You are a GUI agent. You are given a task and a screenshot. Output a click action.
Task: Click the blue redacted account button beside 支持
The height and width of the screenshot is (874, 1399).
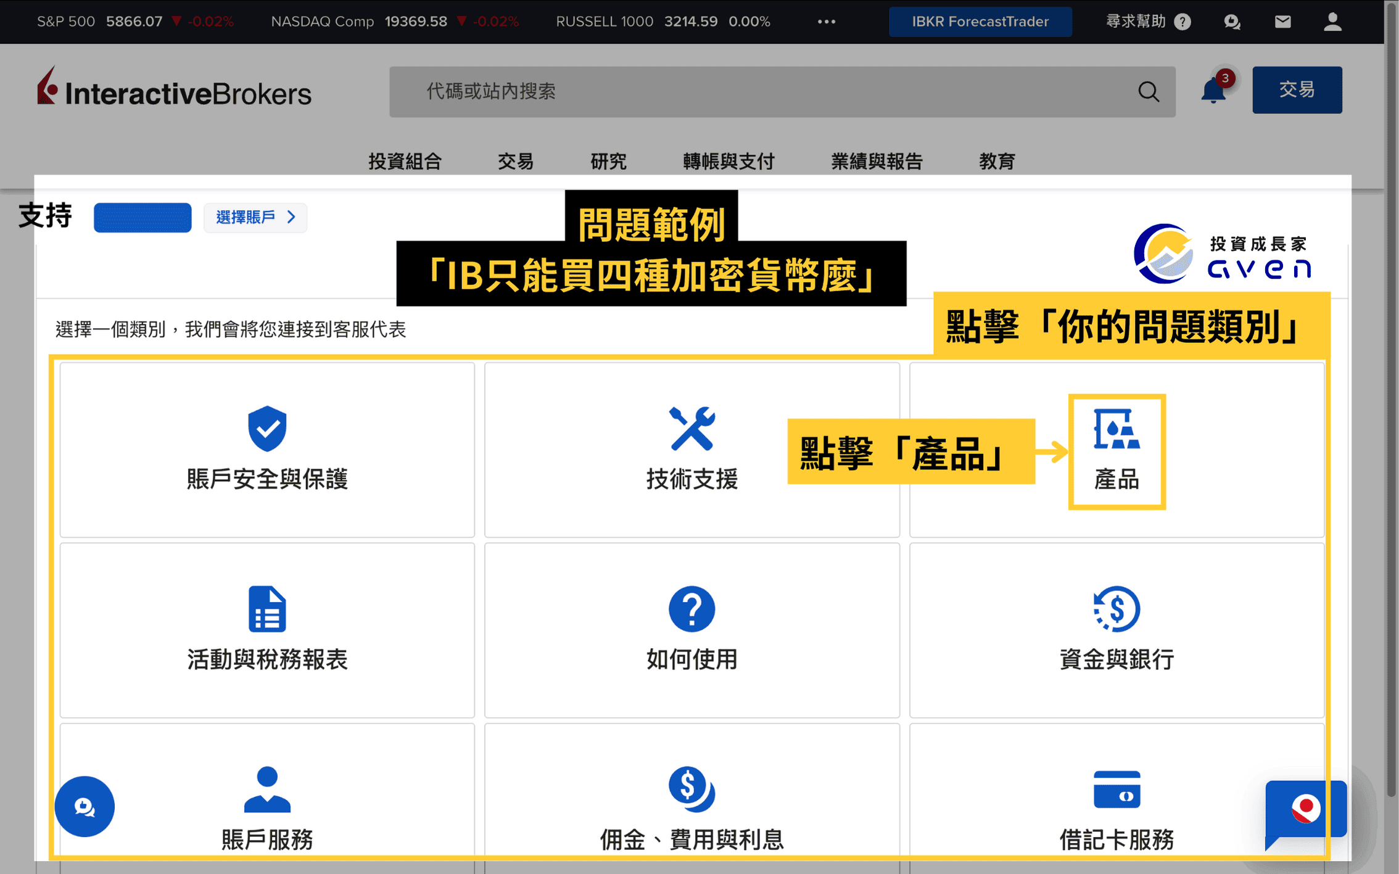tap(142, 217)
